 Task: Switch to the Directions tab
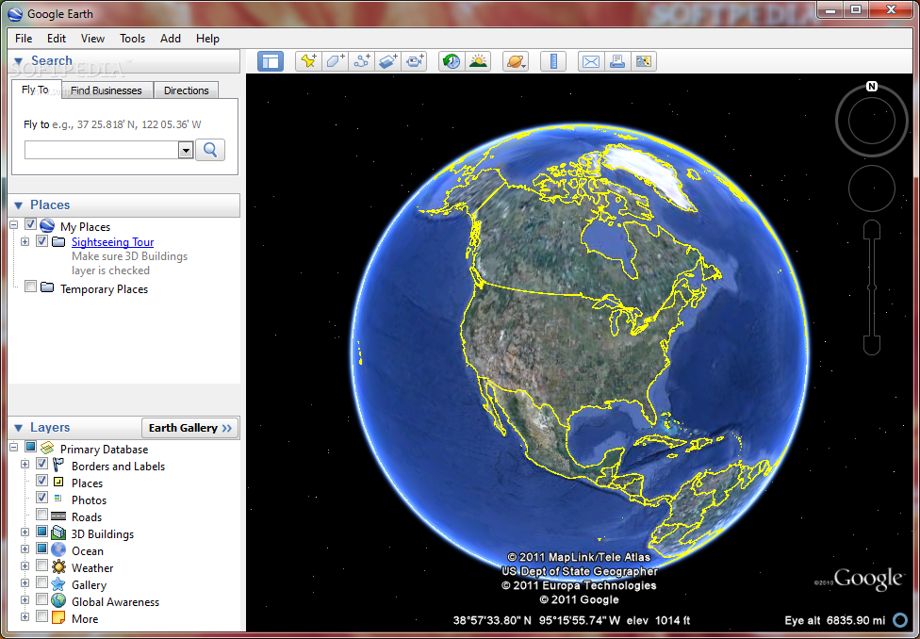pos(186,90)
